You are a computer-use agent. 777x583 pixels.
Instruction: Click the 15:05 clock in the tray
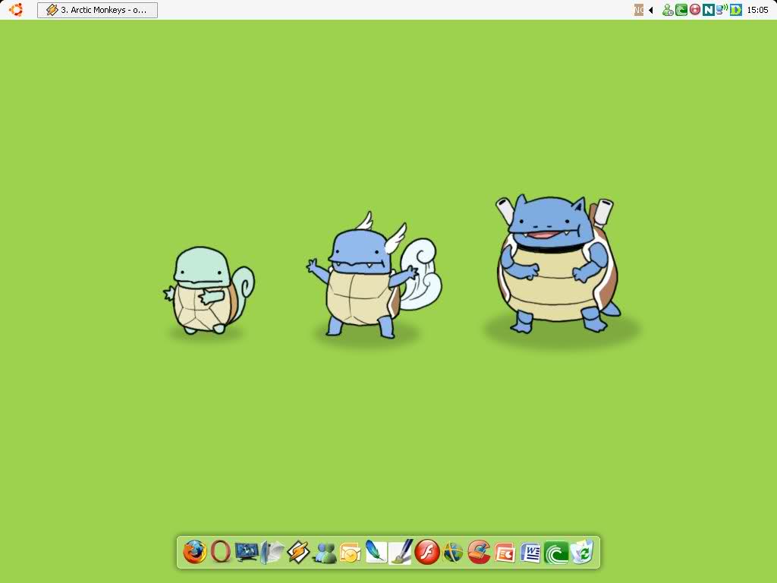[758, 10]
